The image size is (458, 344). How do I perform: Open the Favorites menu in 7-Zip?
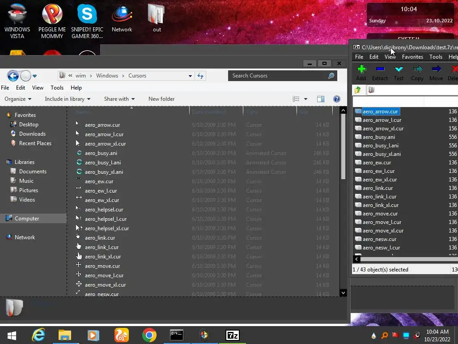(412, 57)
